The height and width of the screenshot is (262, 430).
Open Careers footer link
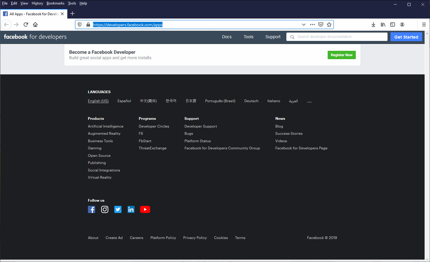tap(136, 238)
